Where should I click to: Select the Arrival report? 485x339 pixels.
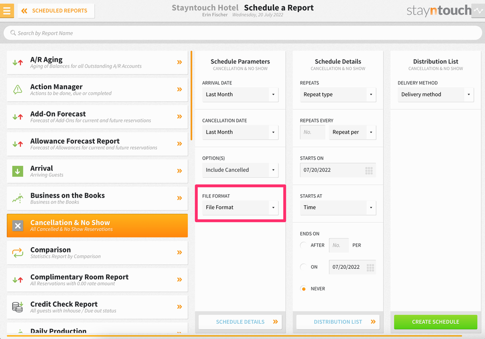tap(97, 171)
